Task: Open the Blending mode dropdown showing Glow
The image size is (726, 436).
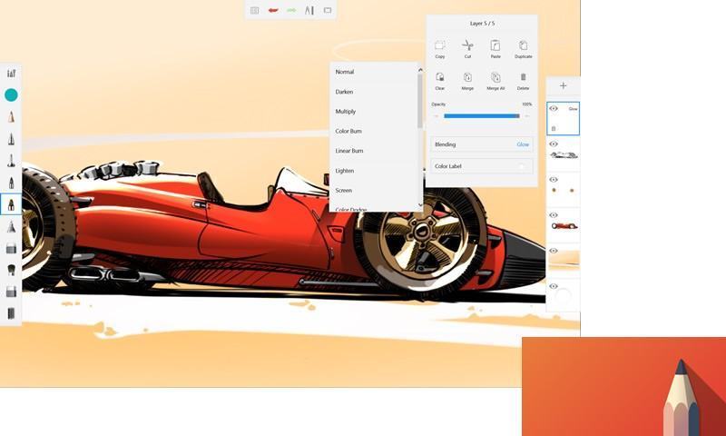Action: click(482, 144)
